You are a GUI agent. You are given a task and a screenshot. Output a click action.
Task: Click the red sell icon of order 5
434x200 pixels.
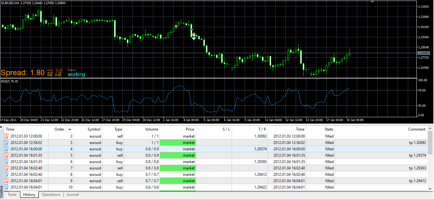point(7,155)
